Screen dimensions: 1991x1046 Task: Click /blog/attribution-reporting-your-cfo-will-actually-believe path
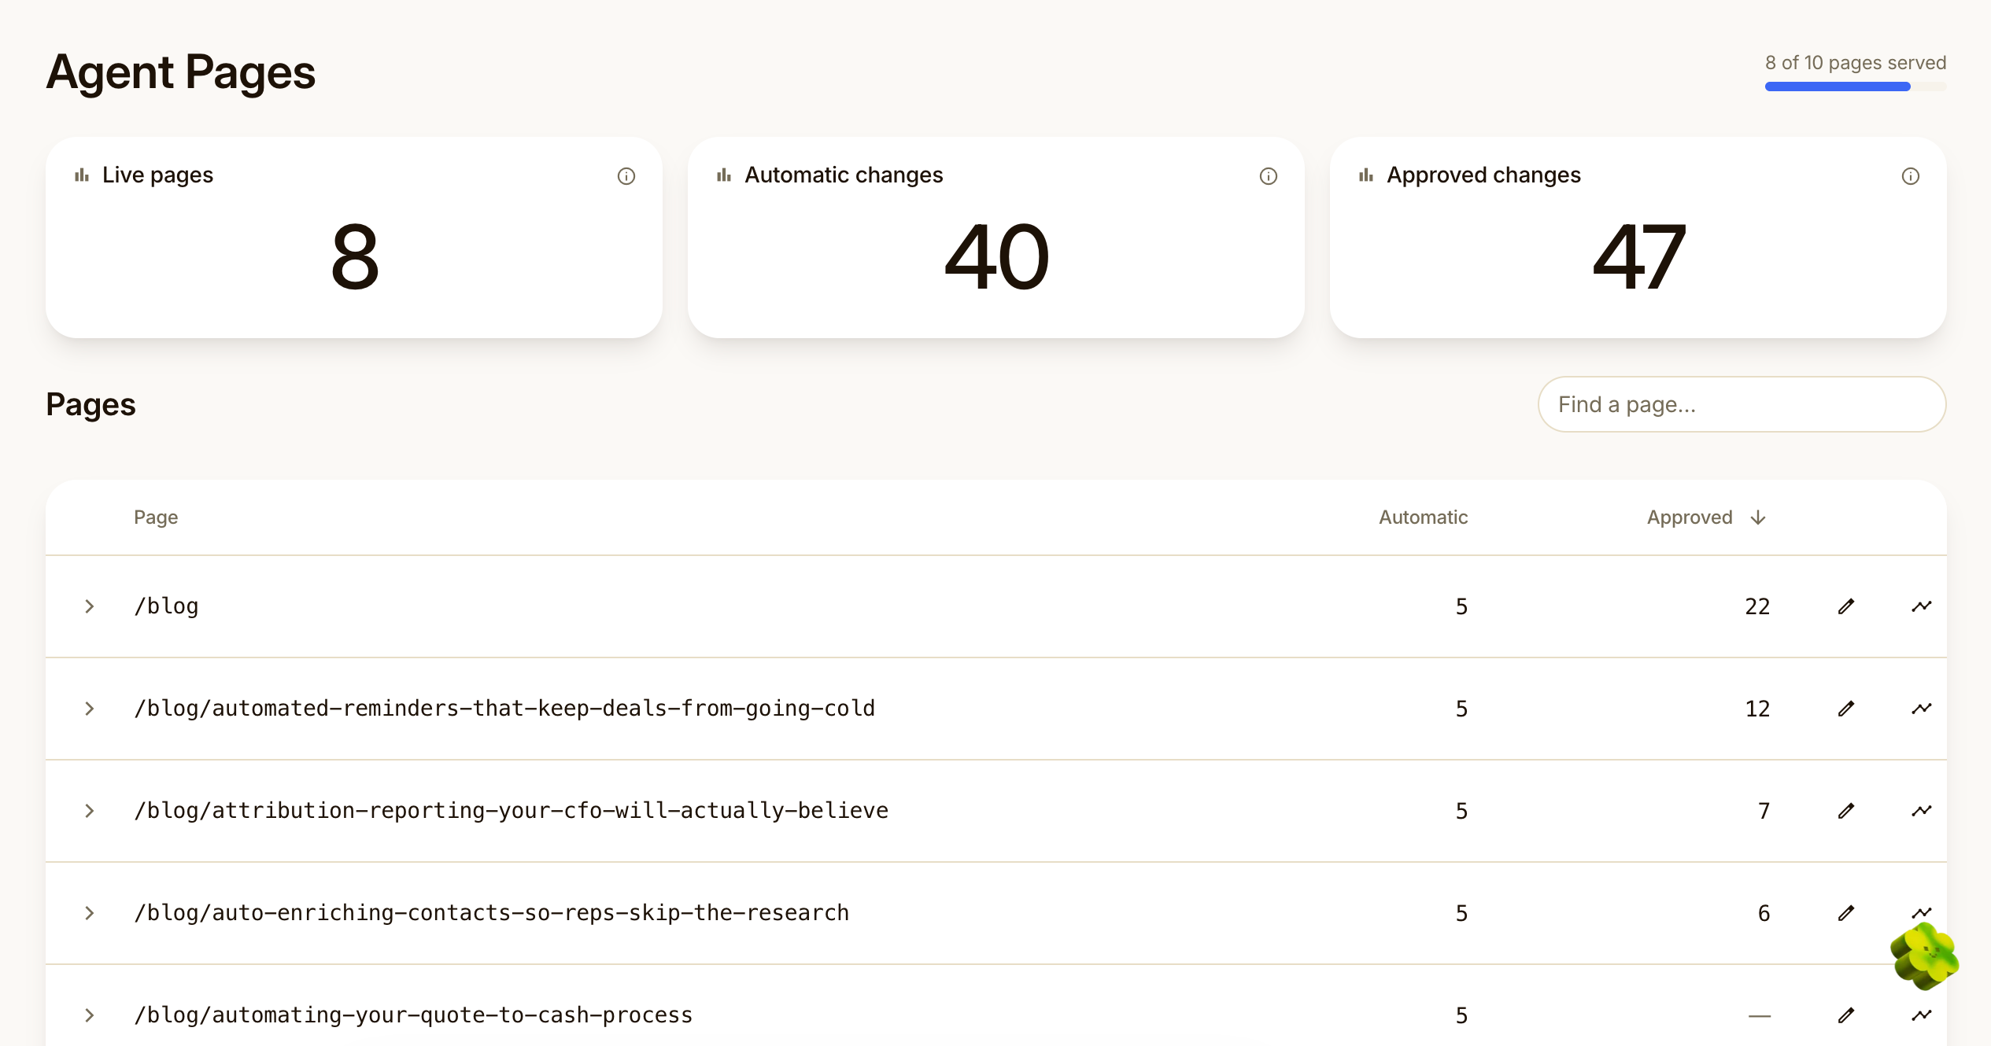[511, 811]
